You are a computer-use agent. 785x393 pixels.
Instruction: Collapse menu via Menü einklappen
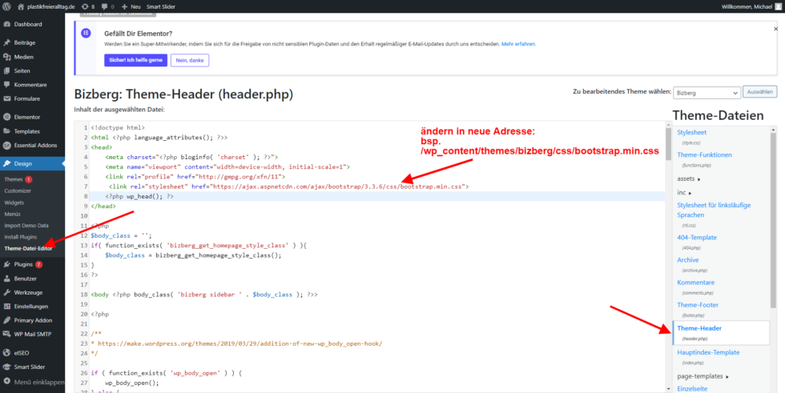tap(33, 382)
